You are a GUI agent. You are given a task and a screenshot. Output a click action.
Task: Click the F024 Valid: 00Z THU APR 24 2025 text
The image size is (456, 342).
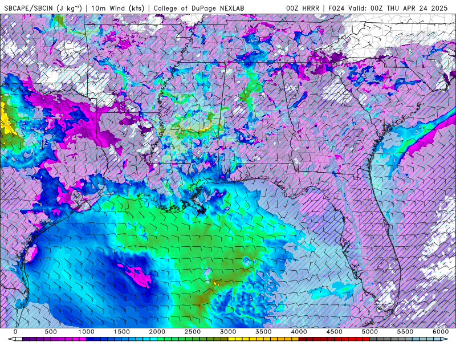(x=388, y=8)
